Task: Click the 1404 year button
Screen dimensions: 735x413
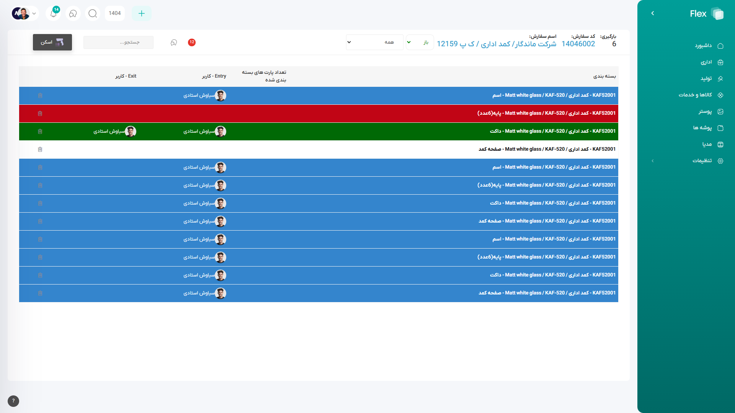Action: pos(115,13)
